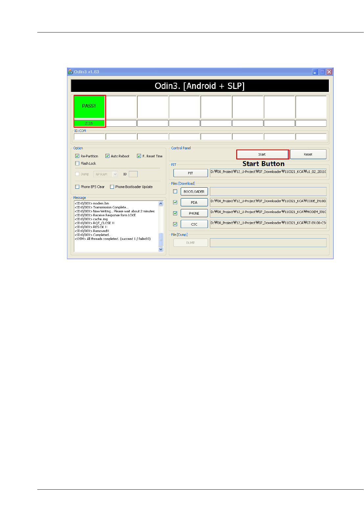This screenshot has height=510, width=364.
Task: Minimize the Odin3 window
Action: pyautogui.click(x=315, y=72)
